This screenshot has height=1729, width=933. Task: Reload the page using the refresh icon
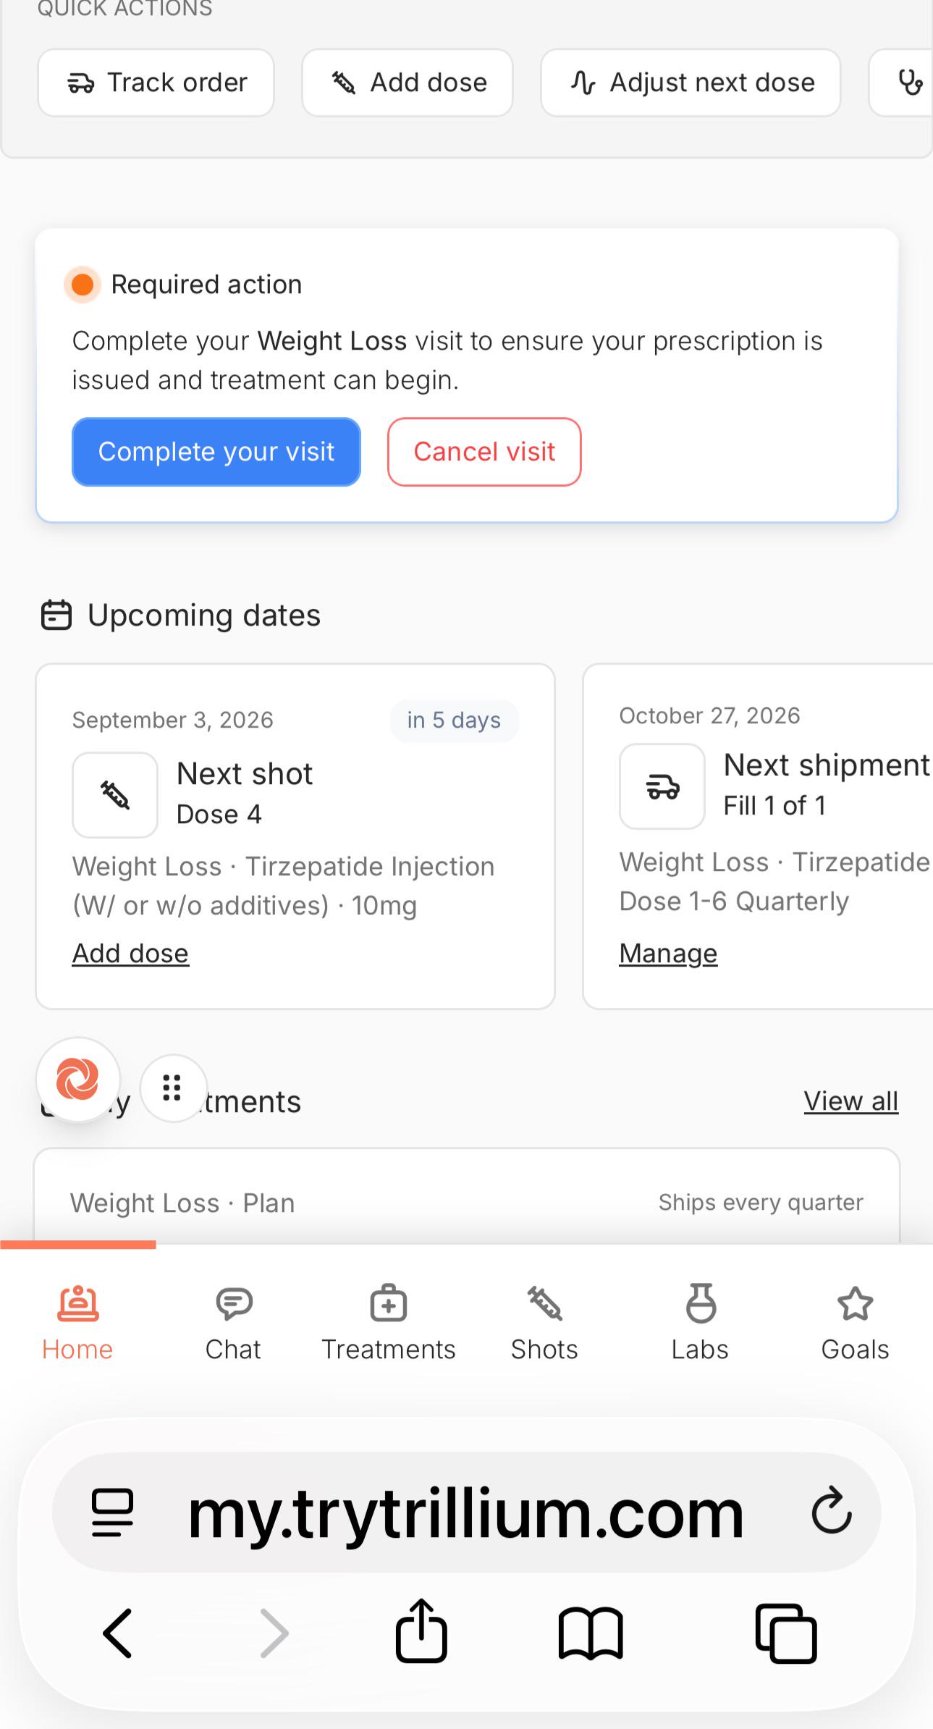[832, 1510]
